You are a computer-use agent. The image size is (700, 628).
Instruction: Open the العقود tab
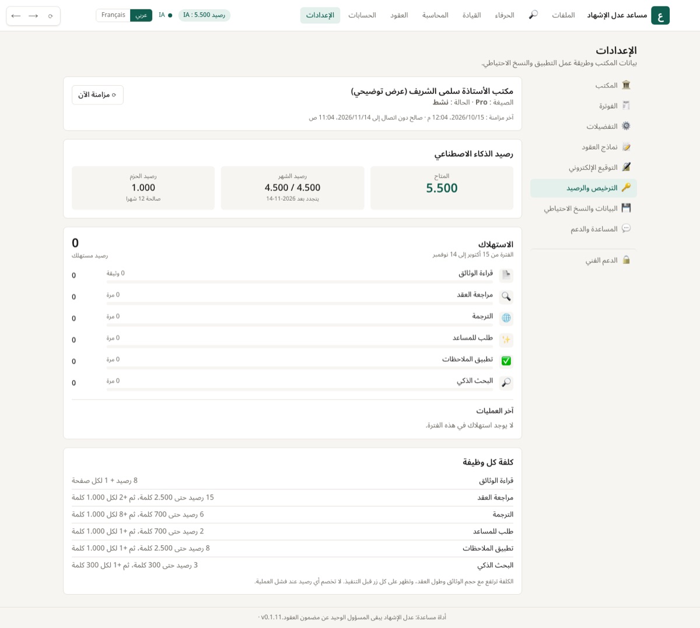tap(399, 15)
